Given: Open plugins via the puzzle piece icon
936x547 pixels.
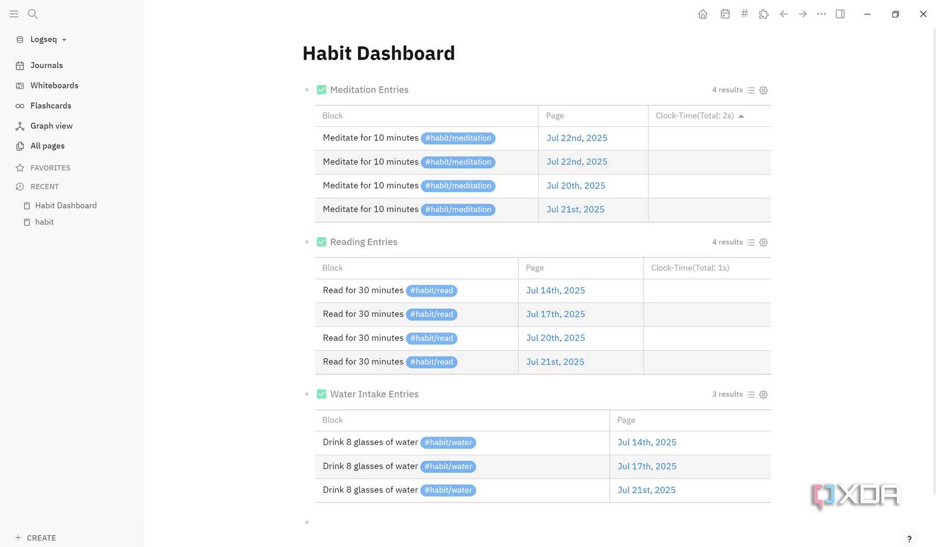Looking at the screenshot, I should (x=764, y=14).
